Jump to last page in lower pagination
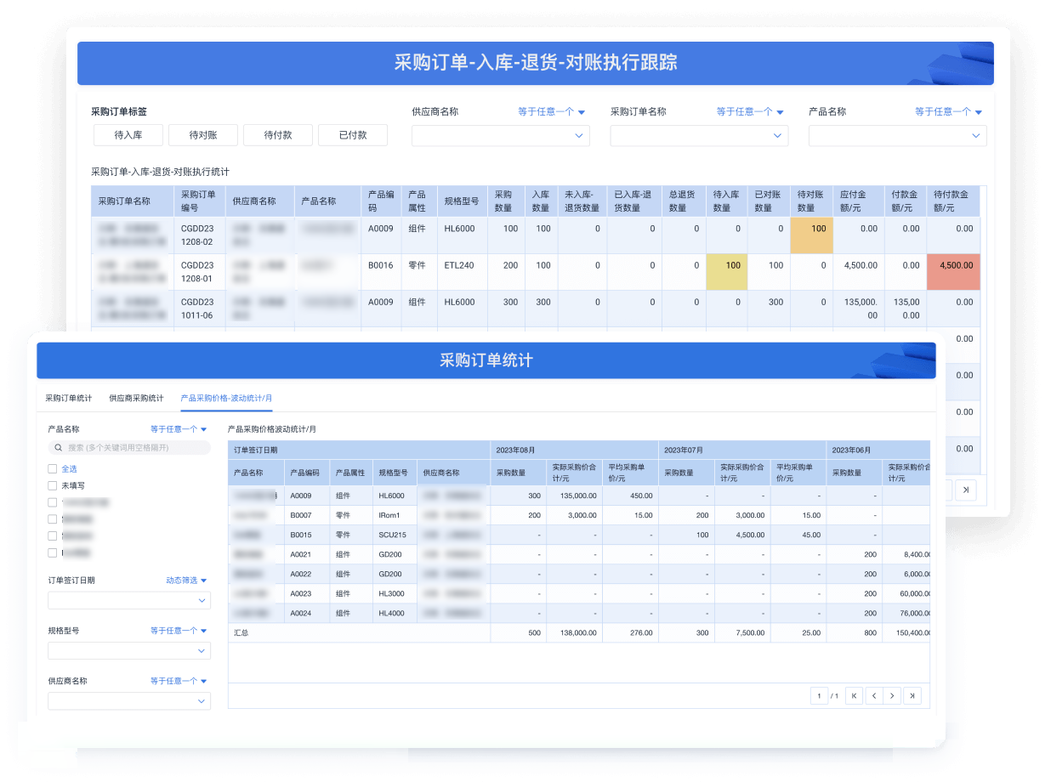1051x782 pixels. 912,696
